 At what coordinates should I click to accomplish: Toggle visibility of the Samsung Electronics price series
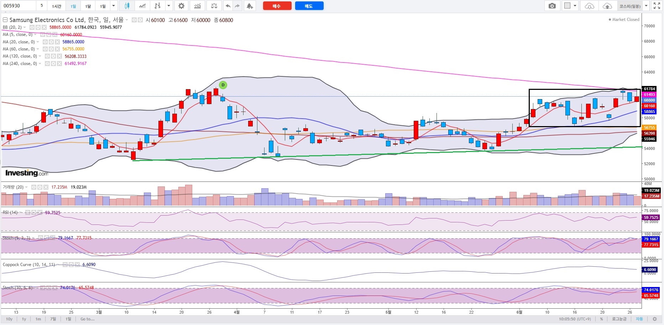click(134, 20)
